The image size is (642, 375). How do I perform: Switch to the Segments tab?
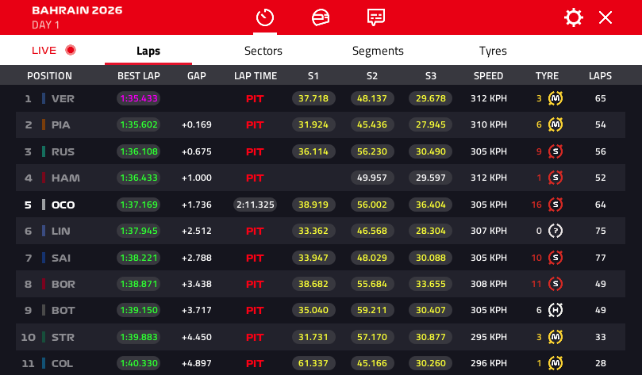coord(378,51)
